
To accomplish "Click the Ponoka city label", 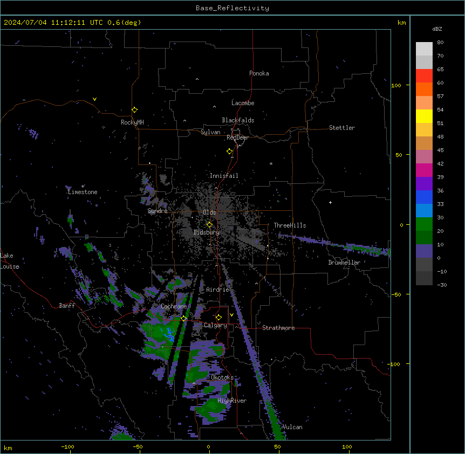I will pyautogui.click(x=259, y=73).
